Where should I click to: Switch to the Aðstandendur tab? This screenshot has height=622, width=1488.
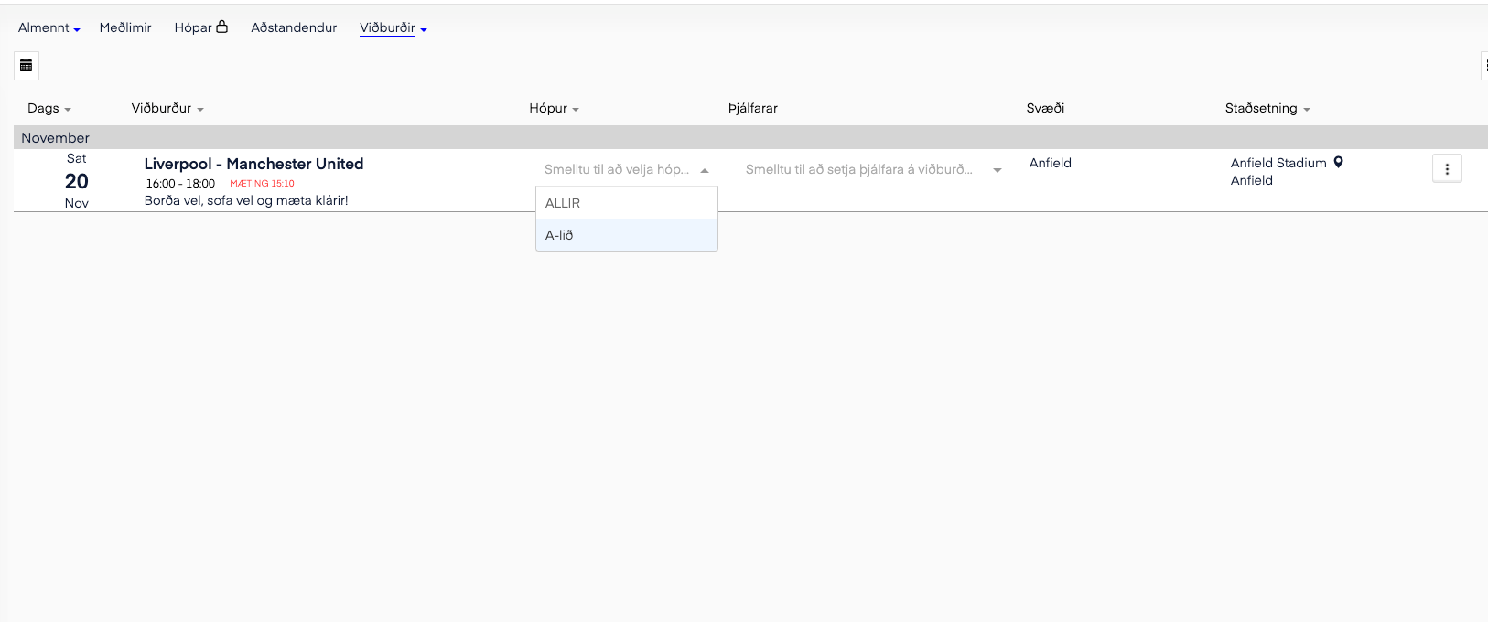tap(294, 27)
